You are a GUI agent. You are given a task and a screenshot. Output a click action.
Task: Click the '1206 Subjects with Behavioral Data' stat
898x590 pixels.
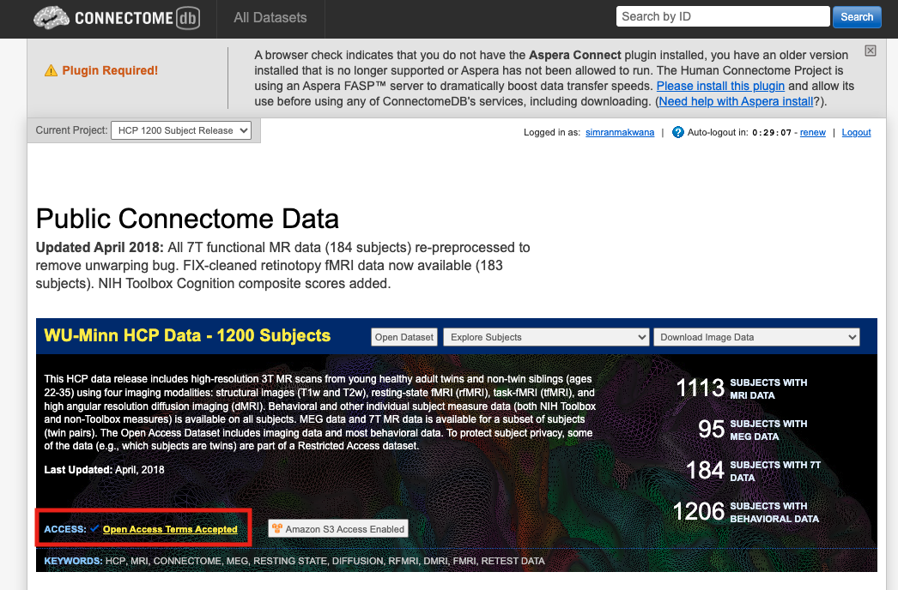[x=746, y=512]
